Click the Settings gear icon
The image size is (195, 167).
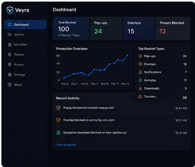point(9,75)
